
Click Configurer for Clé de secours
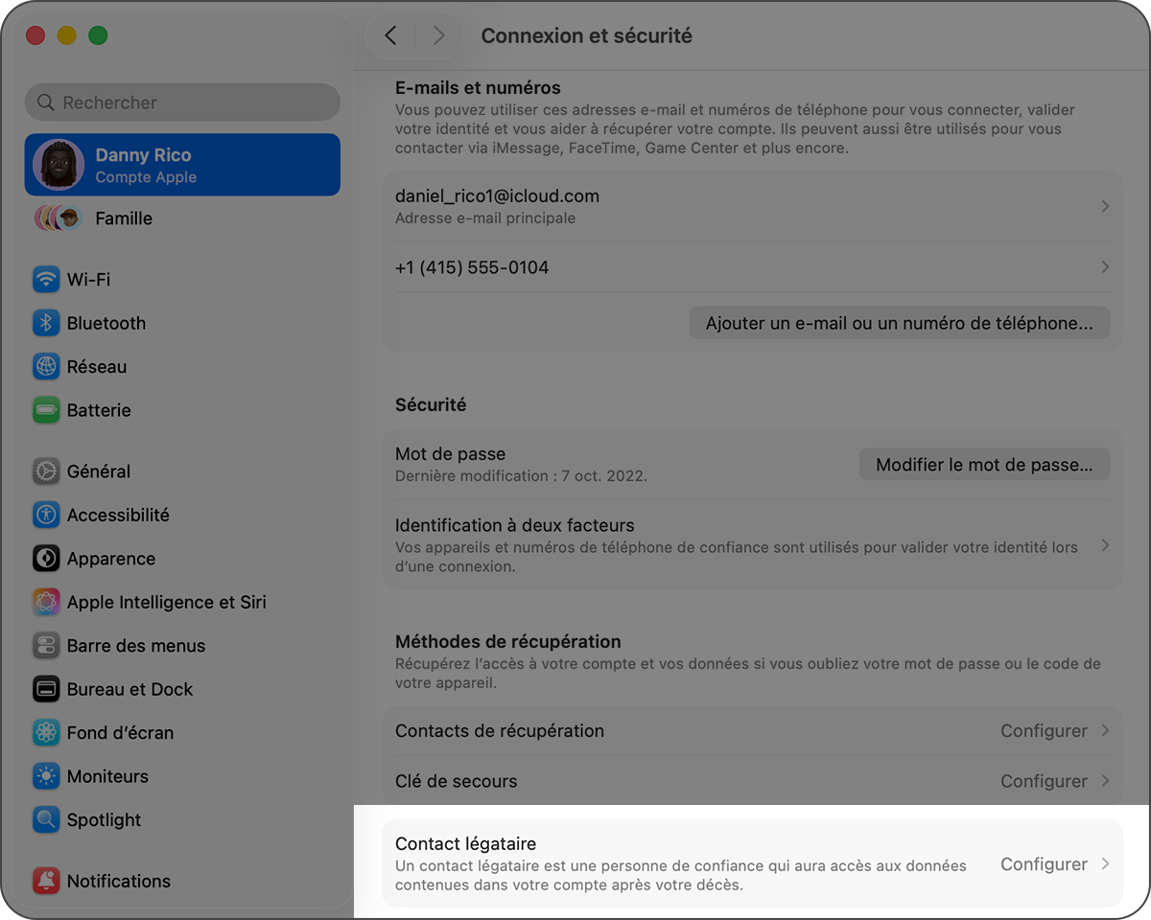pyautogui.click(x=1044, y=781)
